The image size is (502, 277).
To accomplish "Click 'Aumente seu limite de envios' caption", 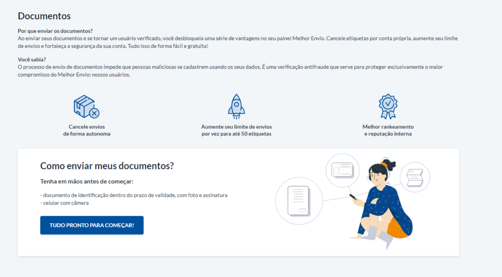I will [x=236, y=130].
